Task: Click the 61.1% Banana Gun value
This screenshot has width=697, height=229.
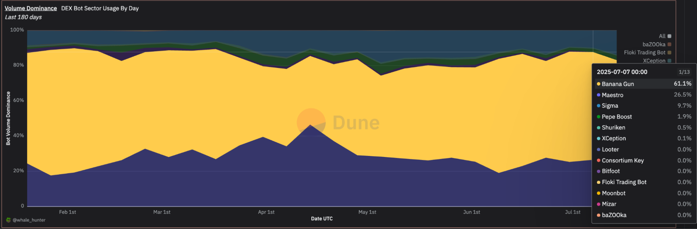Action: pyautogui.click(x=683, y=84)
